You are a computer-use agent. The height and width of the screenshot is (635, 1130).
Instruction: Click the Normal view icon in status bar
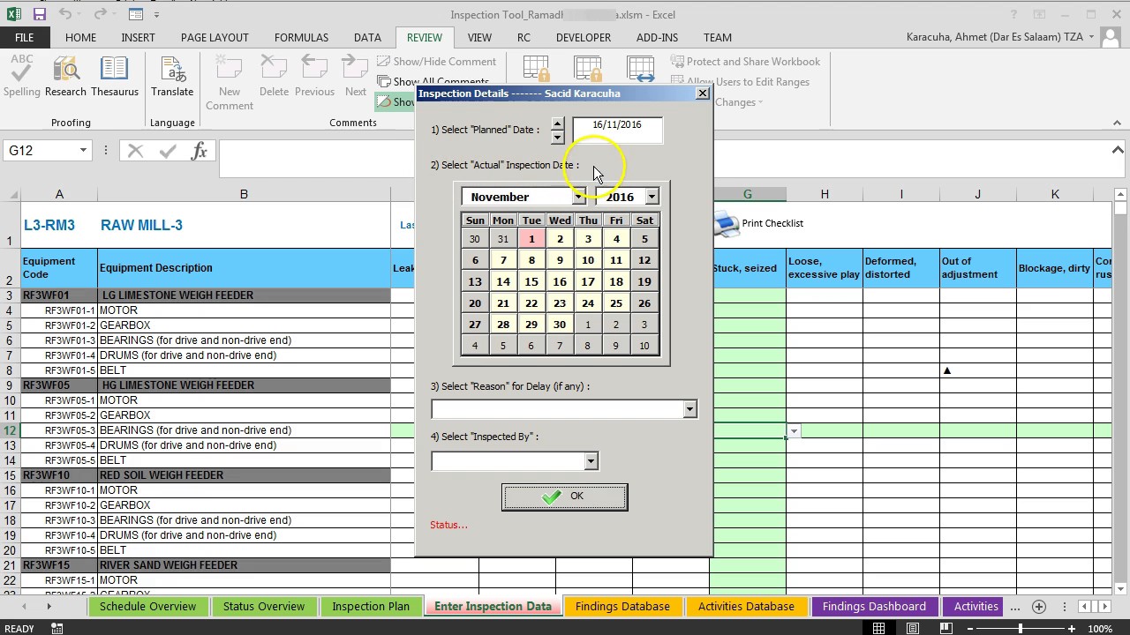point(878,629)
